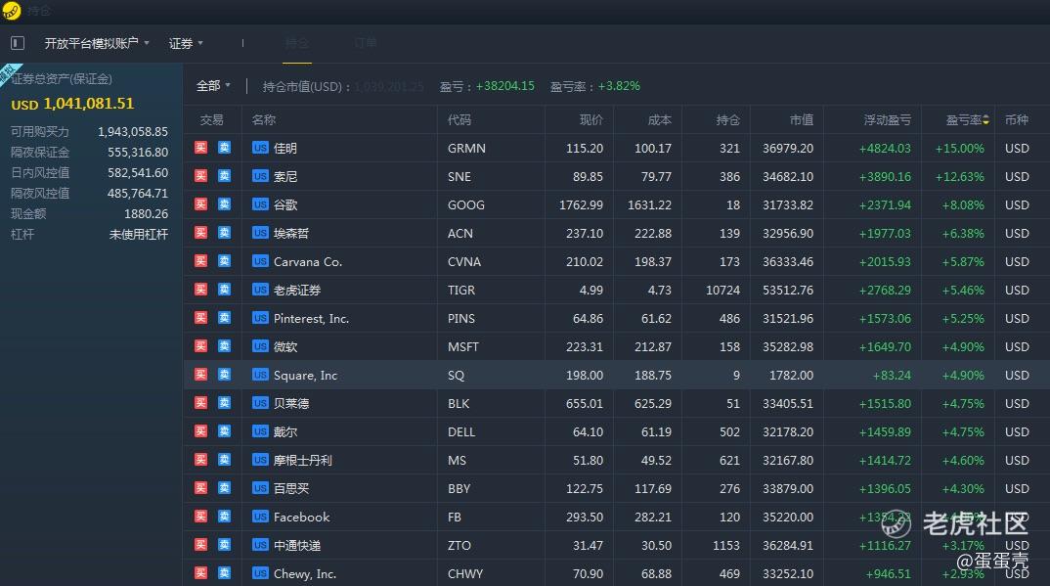Click the 隔夜保证金 value 555,316.80
The image size is (1050, 586).
point(138,153)
